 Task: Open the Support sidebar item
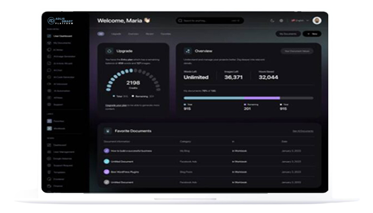point(58,105)
